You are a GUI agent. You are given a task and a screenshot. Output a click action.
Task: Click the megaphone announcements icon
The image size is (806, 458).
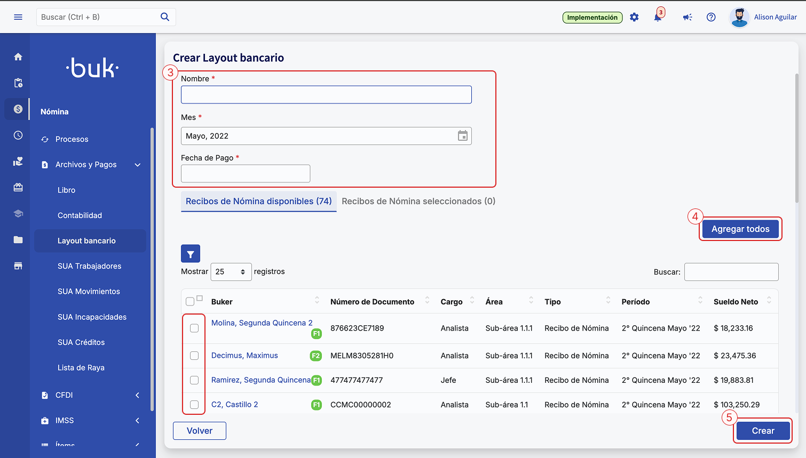(x=688, y=17)
